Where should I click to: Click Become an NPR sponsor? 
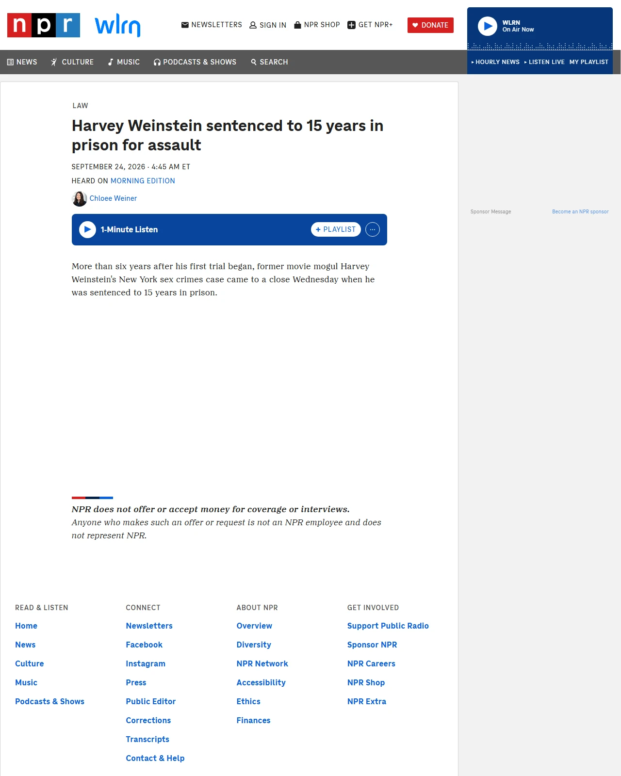(580, 211)
